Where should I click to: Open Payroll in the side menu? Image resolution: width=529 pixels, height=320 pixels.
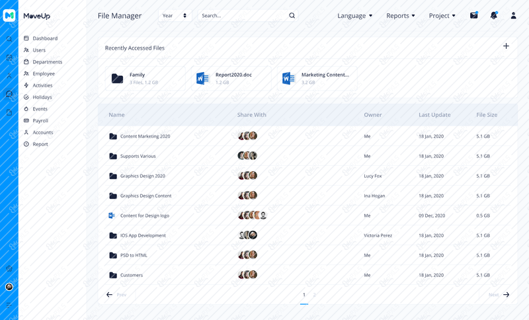tap(36, 121)
